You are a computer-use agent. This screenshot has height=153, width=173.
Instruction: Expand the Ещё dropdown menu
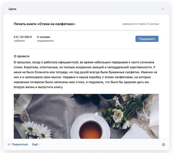(36, 145)
